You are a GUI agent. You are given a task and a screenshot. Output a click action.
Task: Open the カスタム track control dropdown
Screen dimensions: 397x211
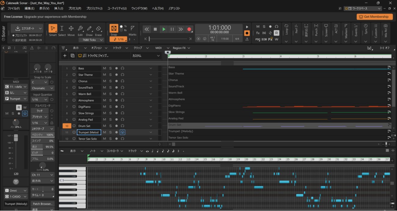(146, 56)
